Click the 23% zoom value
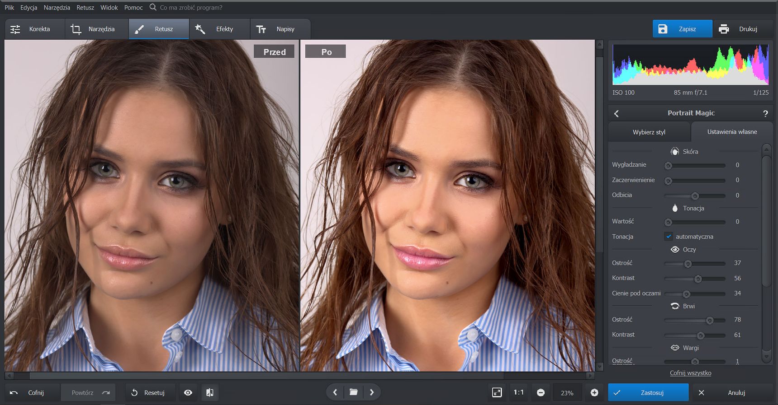The image size is (778, 405). coord(567,393)
